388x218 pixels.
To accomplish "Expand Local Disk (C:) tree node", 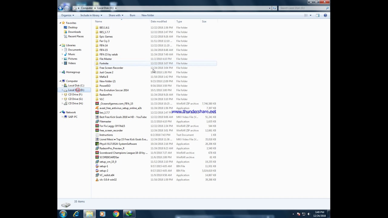I will pos(62,85).
